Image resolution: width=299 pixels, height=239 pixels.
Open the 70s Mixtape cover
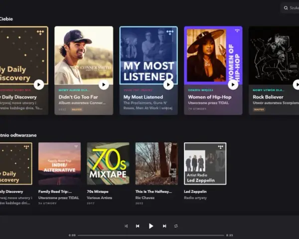pos(108,163)
